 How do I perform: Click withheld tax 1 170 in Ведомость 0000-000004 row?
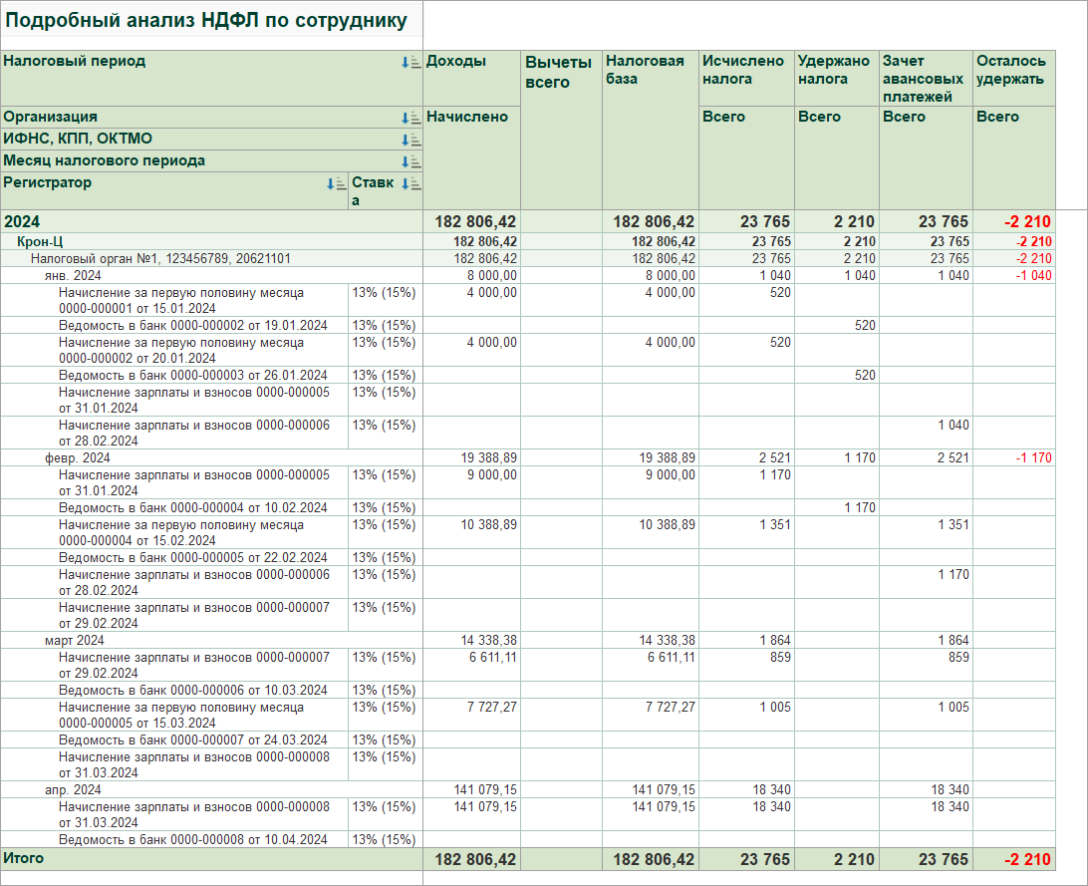[x=860, y=508]
